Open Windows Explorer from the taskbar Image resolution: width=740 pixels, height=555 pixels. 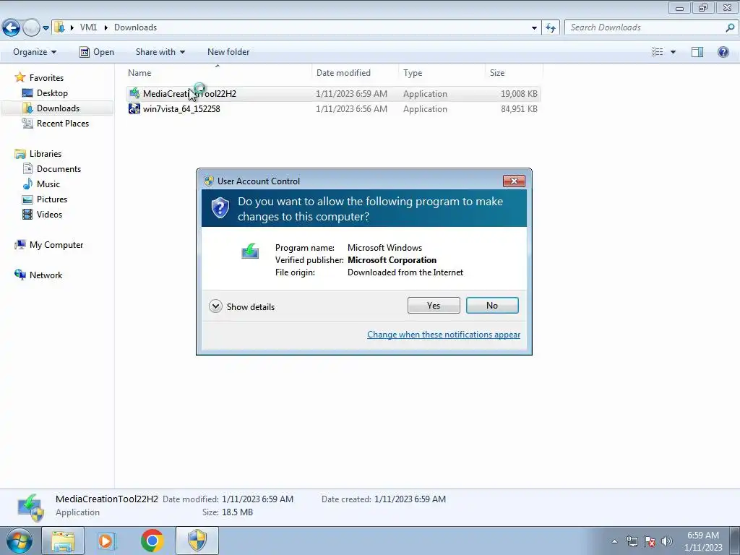click(63, 541)
